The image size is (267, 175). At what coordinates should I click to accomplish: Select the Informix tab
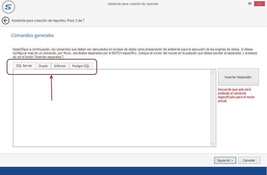coord(60,66)
